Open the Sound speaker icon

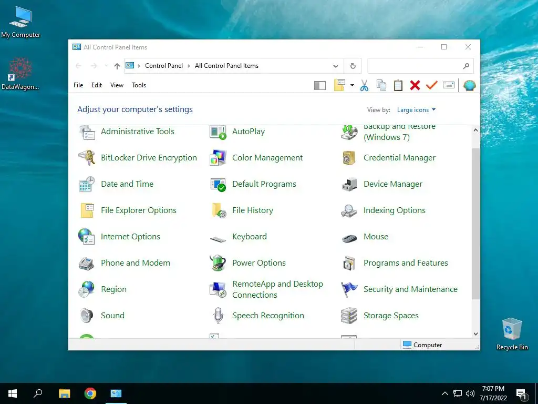coord(87,316)
